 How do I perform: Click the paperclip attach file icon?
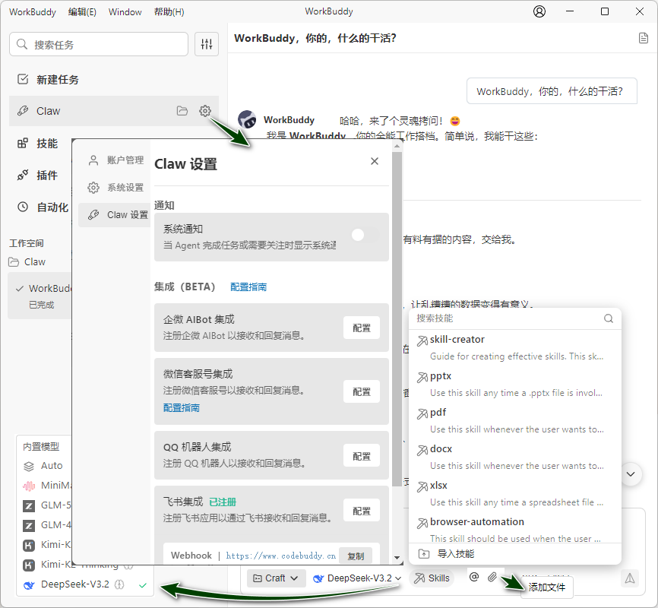coord(492,577)
